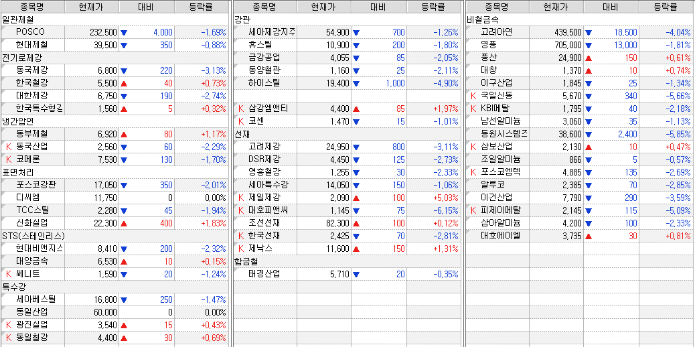Screen dimensions: 695x347
Task: Click the 하이스틸 stock name
Action: click(264, 84)
